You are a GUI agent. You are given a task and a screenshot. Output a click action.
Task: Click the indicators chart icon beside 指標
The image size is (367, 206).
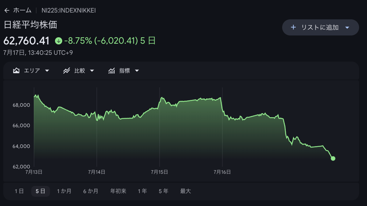click(112, 71)
